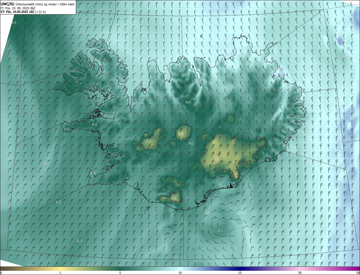Image resolution: width=360 pixels, height=275 pixels.
Task: Click the 7.8 value label
Action: pos(46,164)
